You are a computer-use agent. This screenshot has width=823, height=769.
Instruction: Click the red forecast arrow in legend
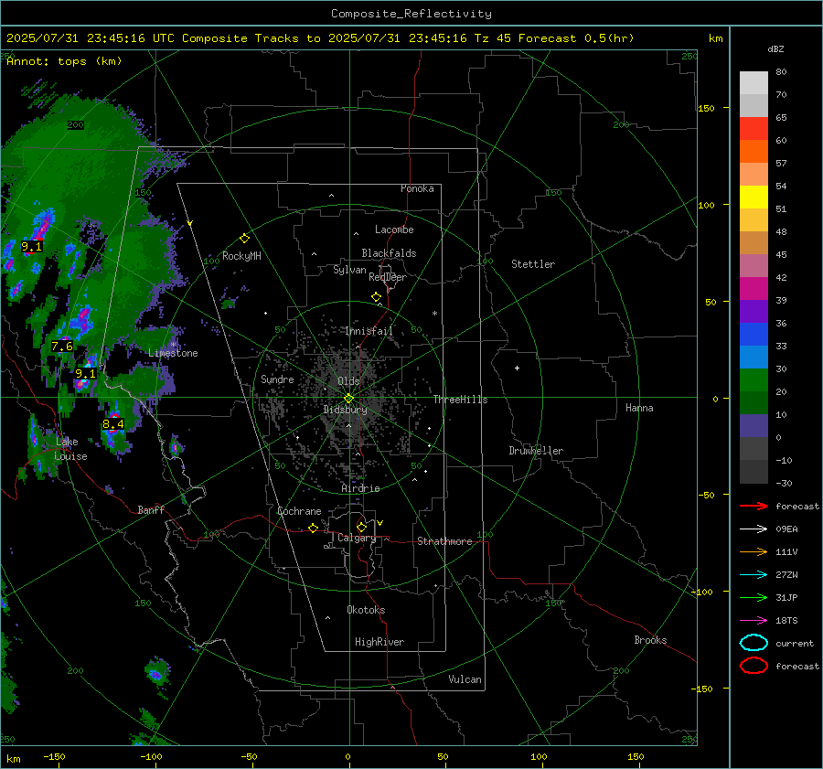point(754,506)
